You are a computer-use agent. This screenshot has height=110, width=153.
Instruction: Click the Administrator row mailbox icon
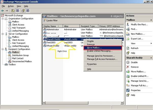coord(45,29)
